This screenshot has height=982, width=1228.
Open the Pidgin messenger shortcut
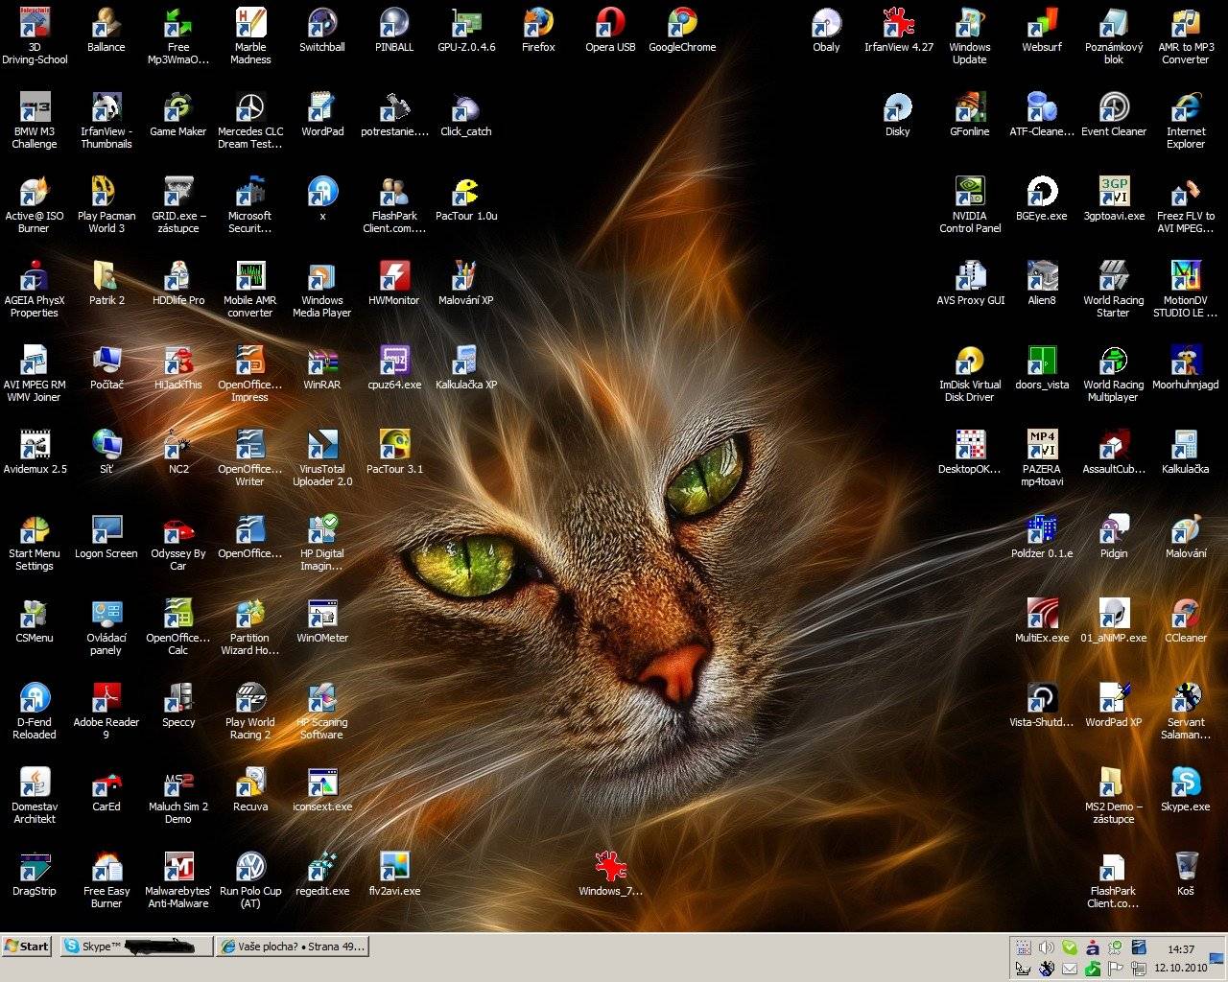[1114, 530]
